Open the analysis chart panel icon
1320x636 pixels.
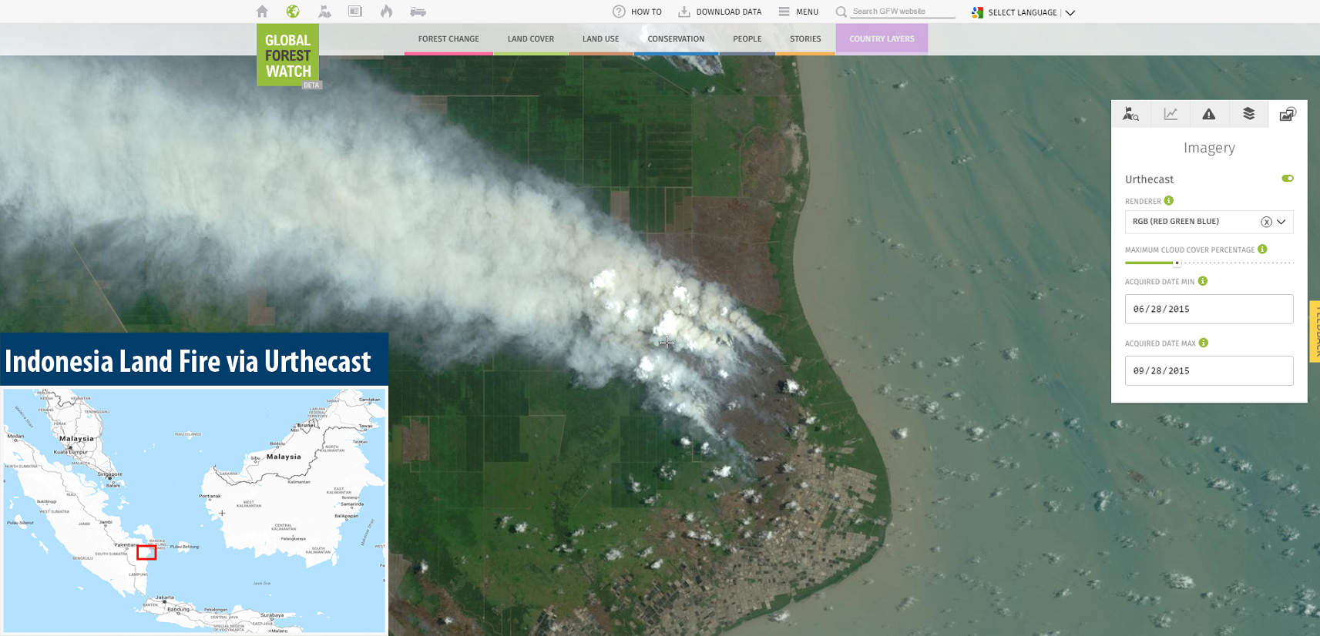1171,114
